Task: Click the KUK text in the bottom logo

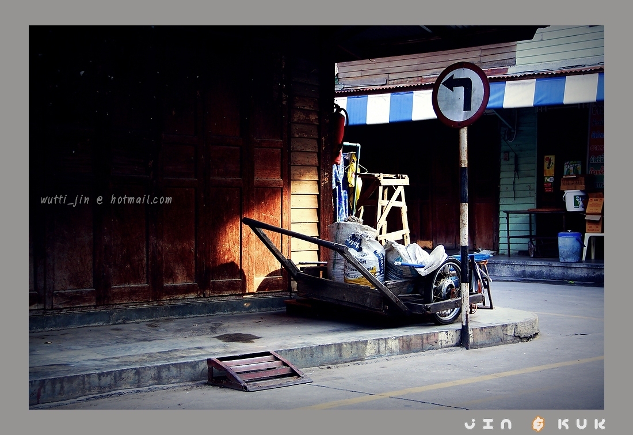Action: click(581, 425)
